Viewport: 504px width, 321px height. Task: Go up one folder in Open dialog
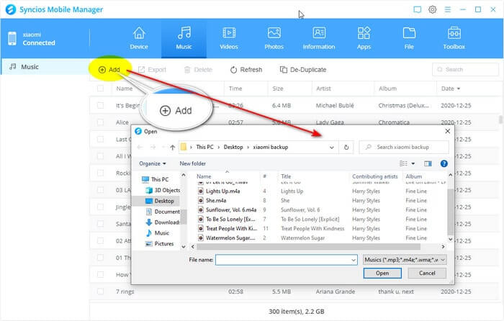173,147
